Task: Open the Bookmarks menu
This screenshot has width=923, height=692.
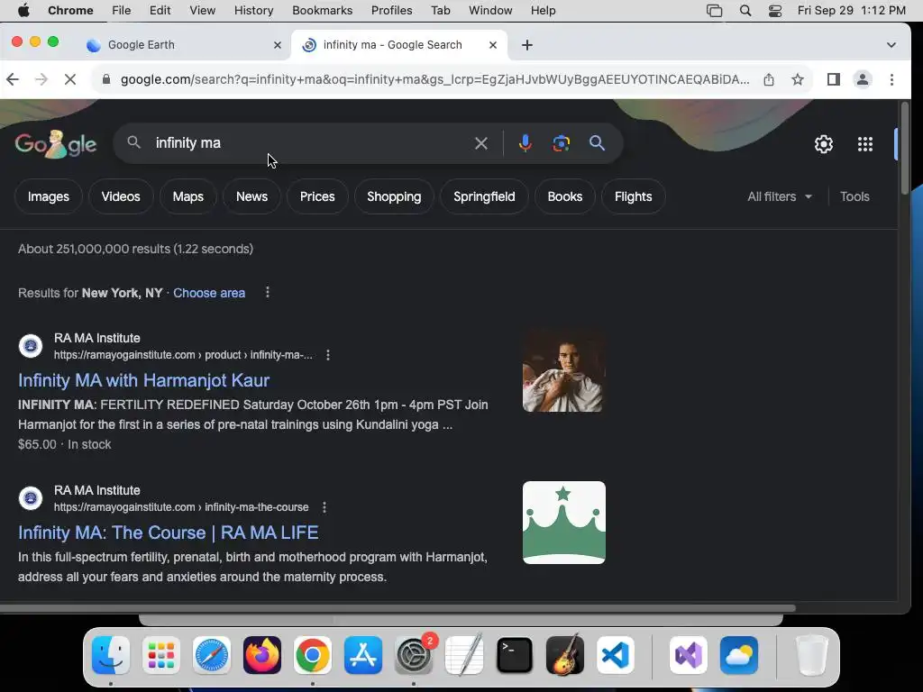Action: [322, 11]
